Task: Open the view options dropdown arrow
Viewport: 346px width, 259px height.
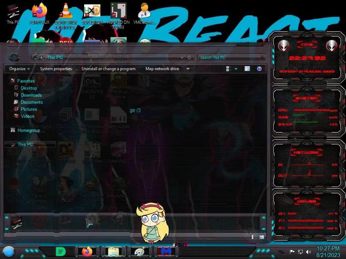Action: 236,69
